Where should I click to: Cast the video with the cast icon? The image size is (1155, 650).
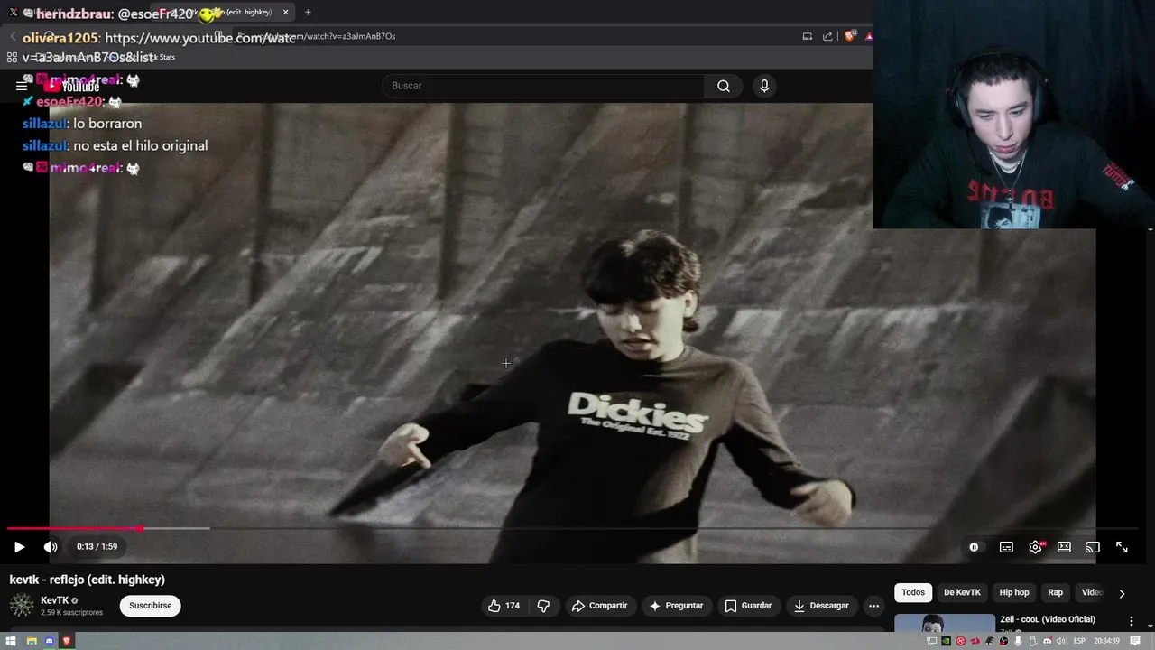click(x=1093, y=547)
